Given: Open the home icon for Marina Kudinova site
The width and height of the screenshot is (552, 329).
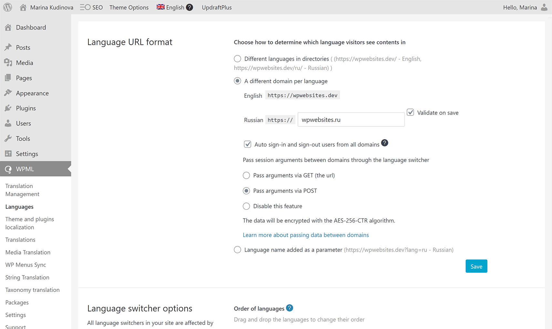Looking at the screenshot, I should coord(23,7).
